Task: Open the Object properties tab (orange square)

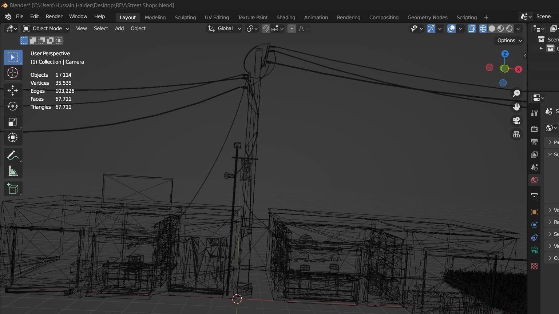Action: (x=534, y=212)
